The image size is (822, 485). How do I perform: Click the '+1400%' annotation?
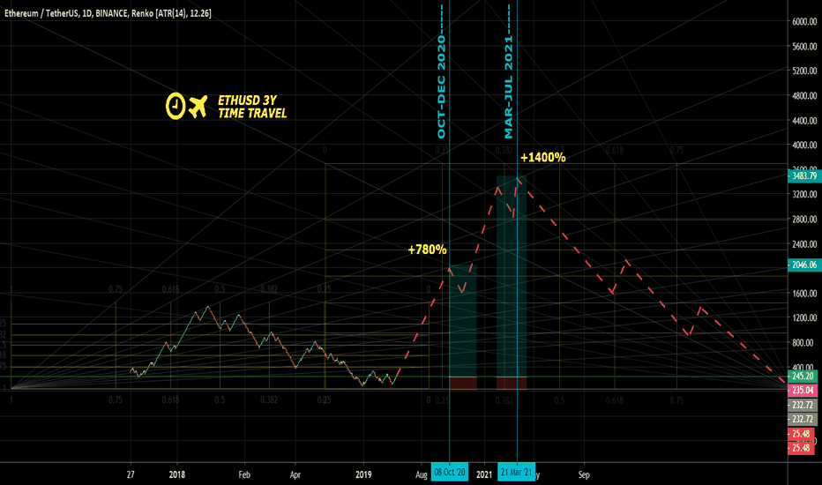pos(543,157)
